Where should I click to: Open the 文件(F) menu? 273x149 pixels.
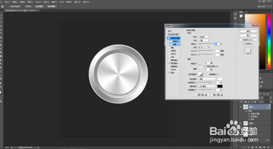point(7,2)
